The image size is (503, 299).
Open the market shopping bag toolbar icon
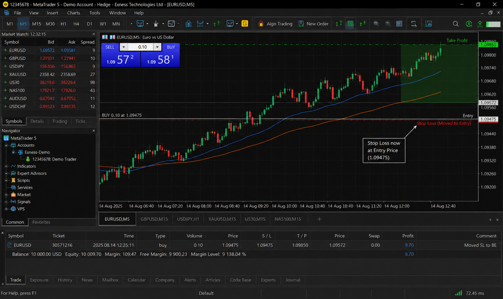pos(188,24)
